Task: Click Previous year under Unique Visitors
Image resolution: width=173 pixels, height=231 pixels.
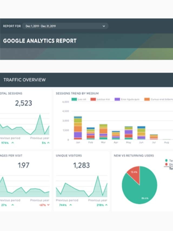Action: [x=98, y=200]
